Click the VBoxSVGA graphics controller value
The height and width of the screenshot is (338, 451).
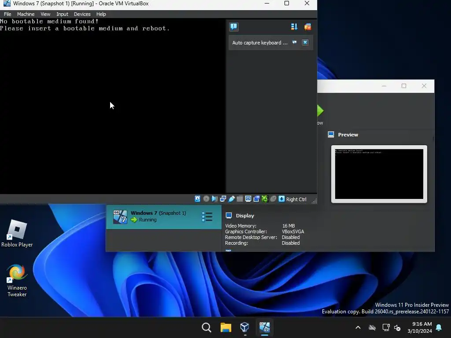tap(293, 231)
